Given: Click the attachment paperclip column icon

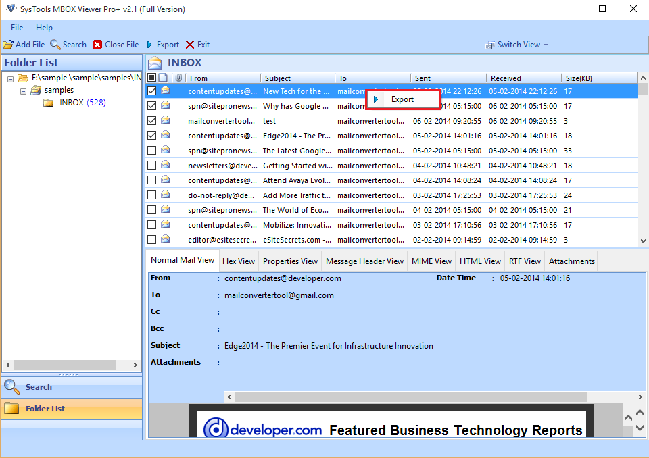Looking at the screenshot, I should click(178, 78).
